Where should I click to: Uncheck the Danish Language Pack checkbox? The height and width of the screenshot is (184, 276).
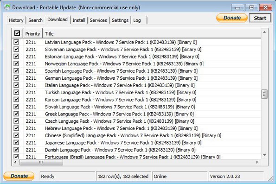[x=16, y=150]
